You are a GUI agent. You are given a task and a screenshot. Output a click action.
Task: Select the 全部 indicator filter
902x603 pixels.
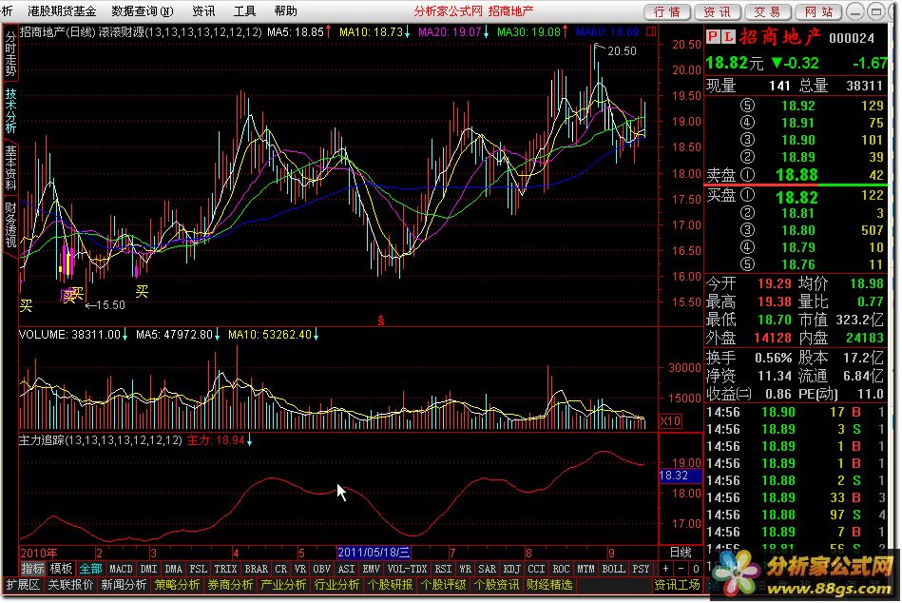click(x=90, y=569)
